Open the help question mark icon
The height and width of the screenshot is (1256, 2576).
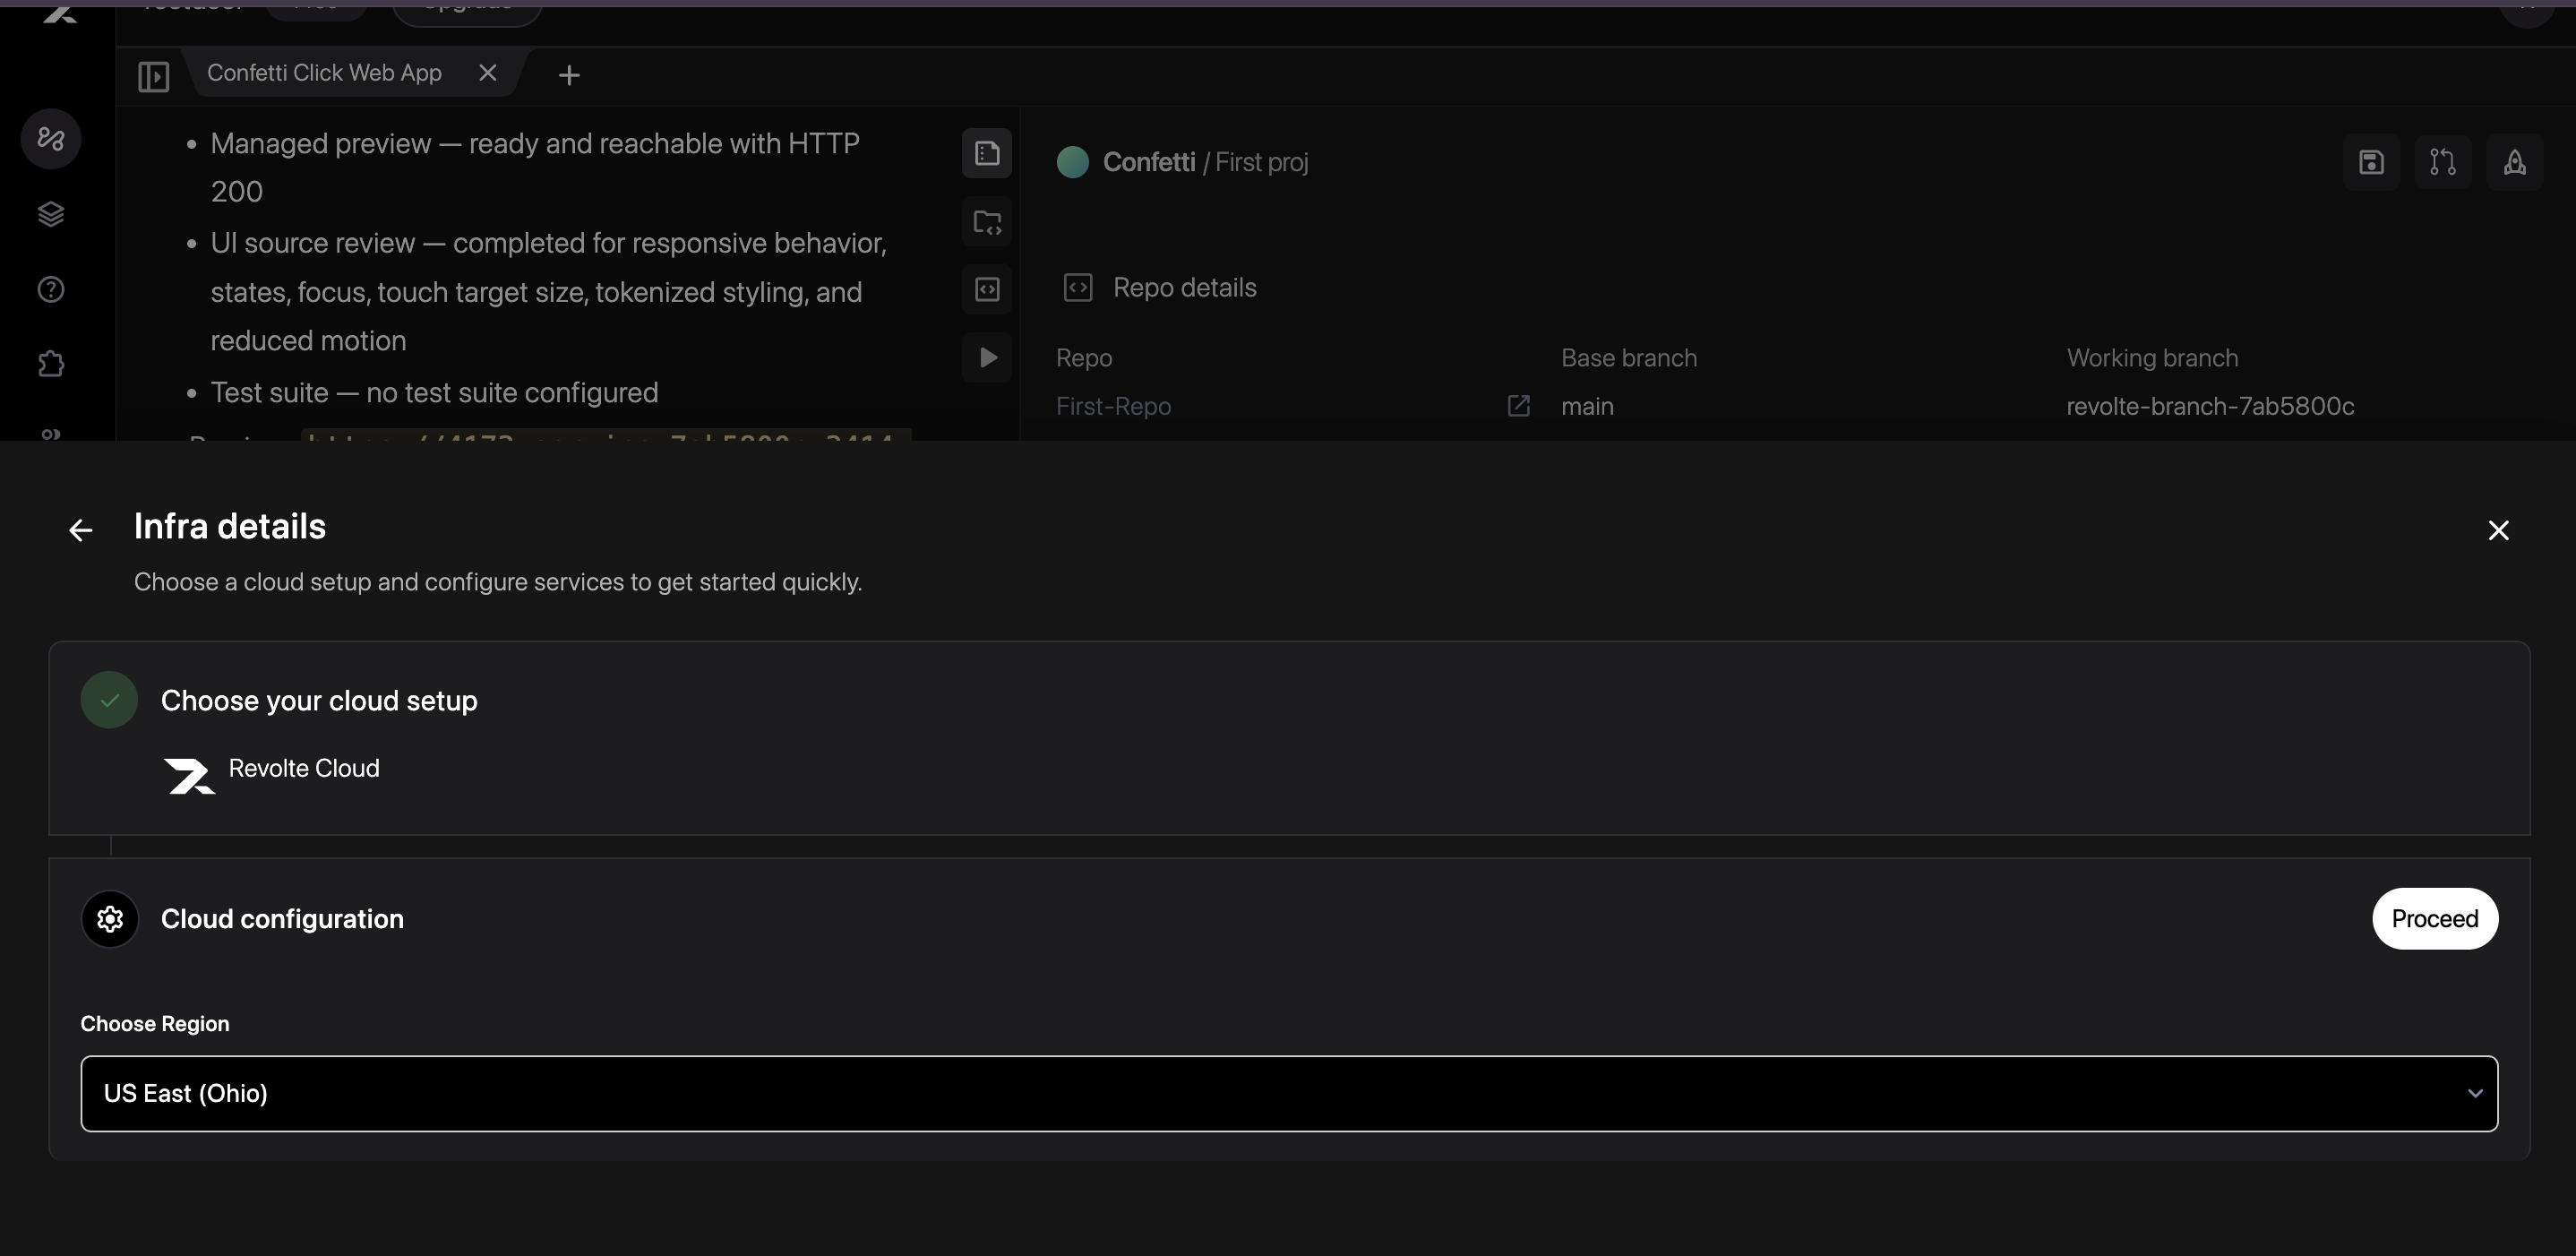(x=51, y=289)
